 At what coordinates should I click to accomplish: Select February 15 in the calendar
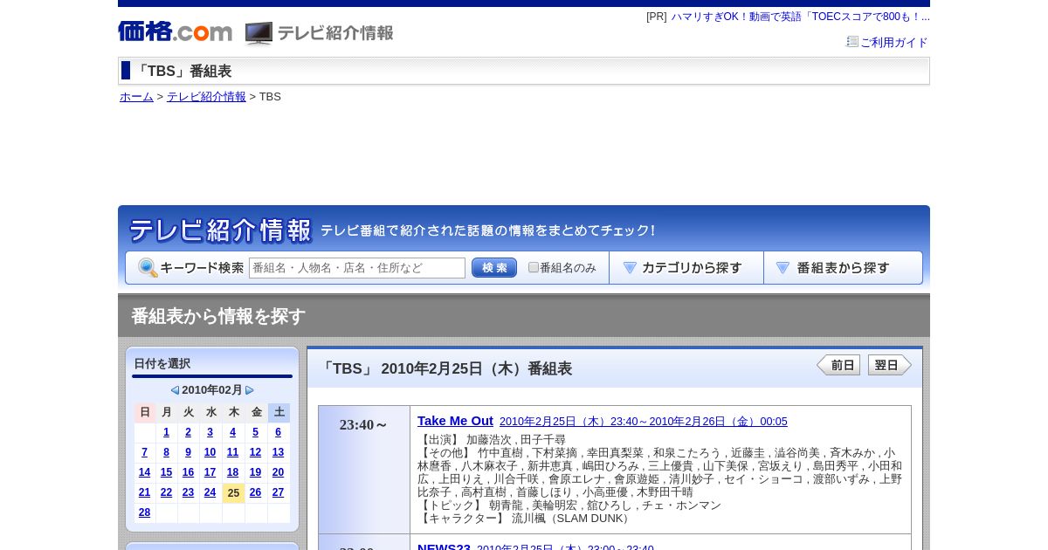coord(167,472)
